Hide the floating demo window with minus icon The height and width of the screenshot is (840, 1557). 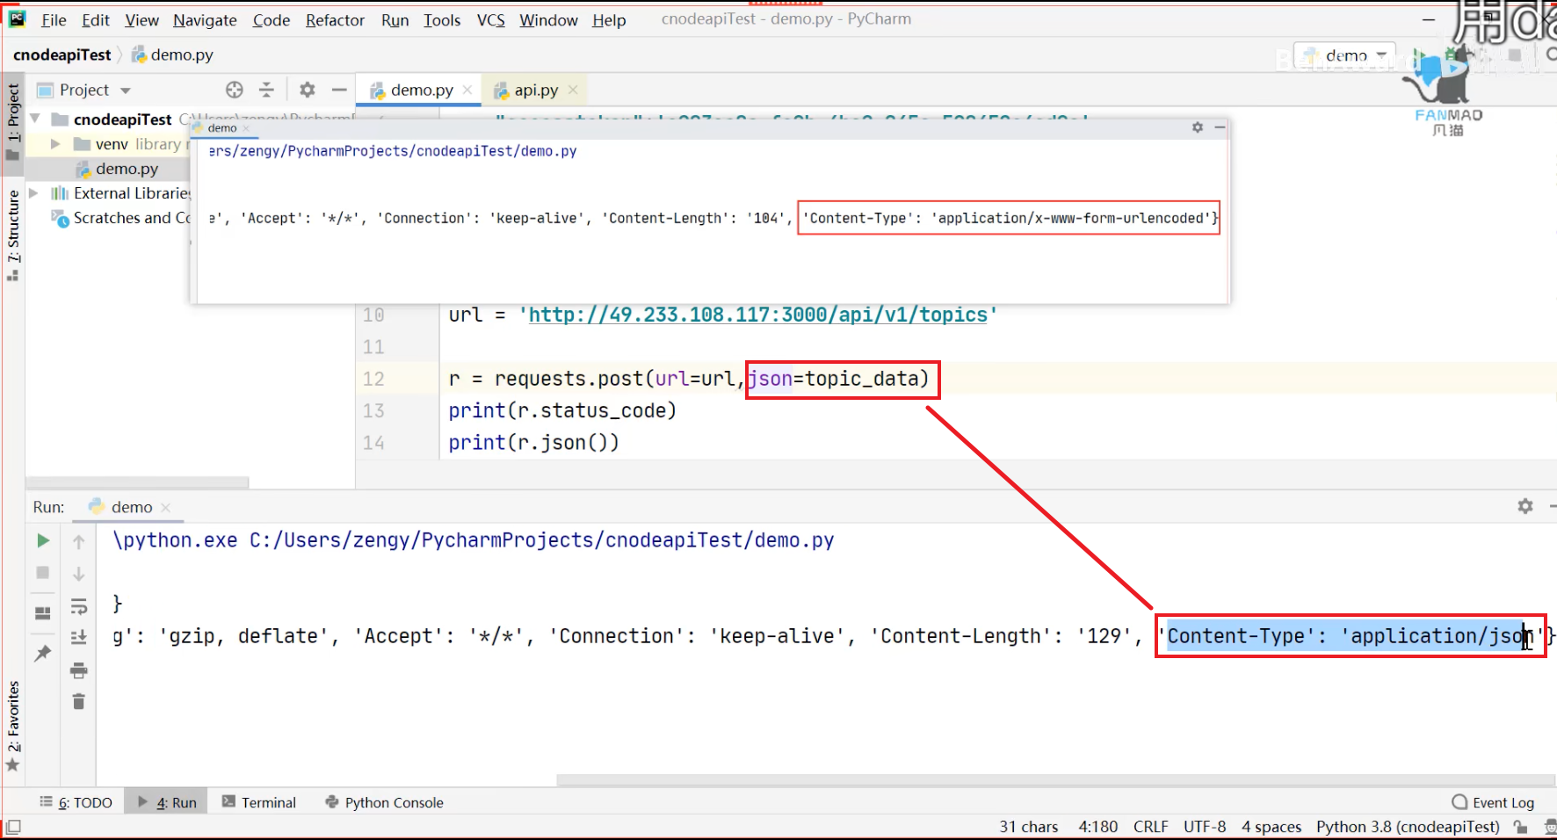click(x=1220, y=127)
